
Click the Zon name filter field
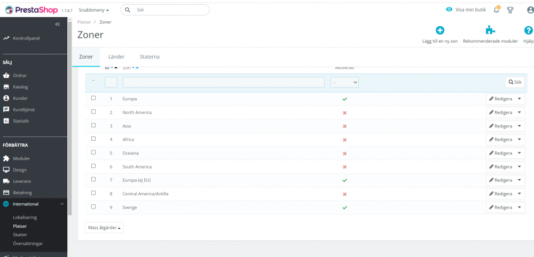click(224, 82)
